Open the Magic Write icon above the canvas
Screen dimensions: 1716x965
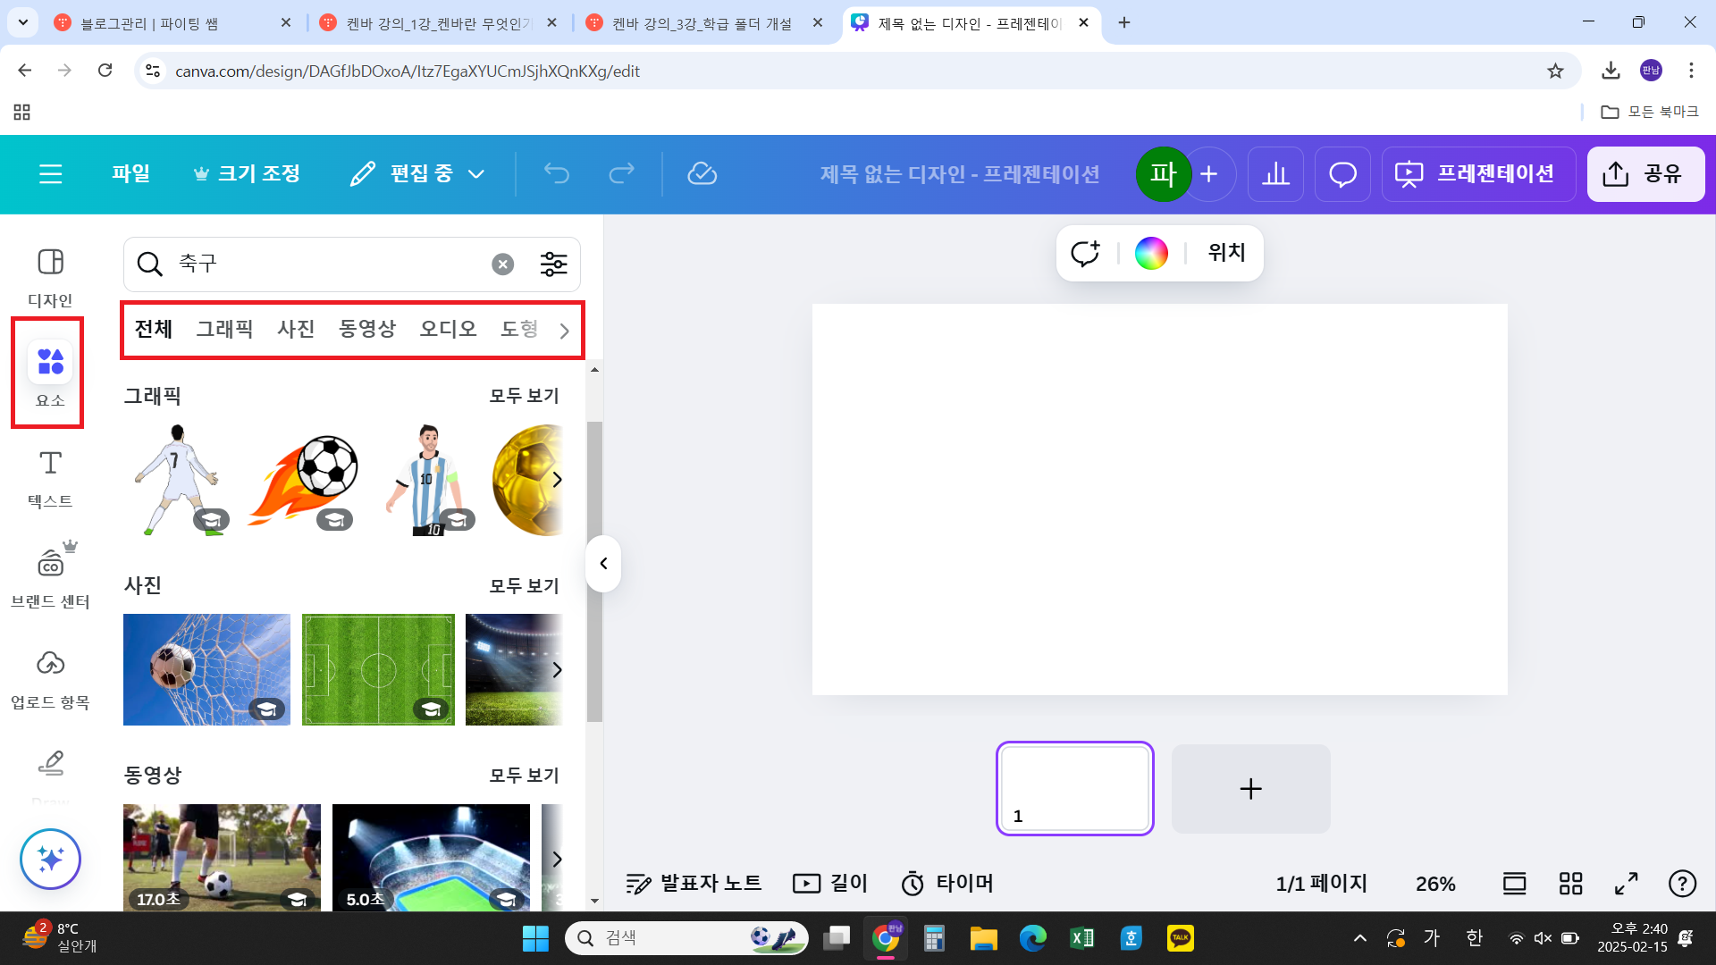(1085, 253)
